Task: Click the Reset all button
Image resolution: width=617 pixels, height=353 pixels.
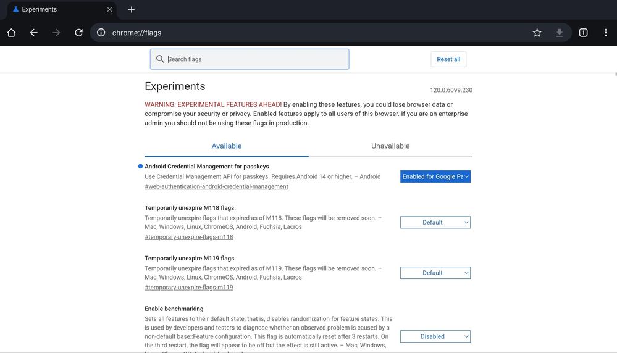Action: tap(448, 59)
